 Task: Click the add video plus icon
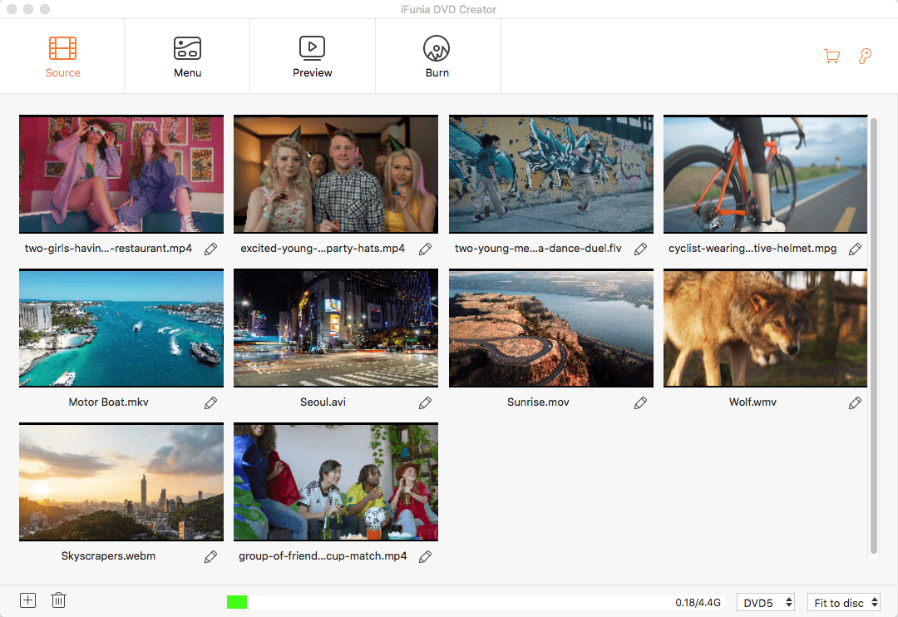point(27,600)
